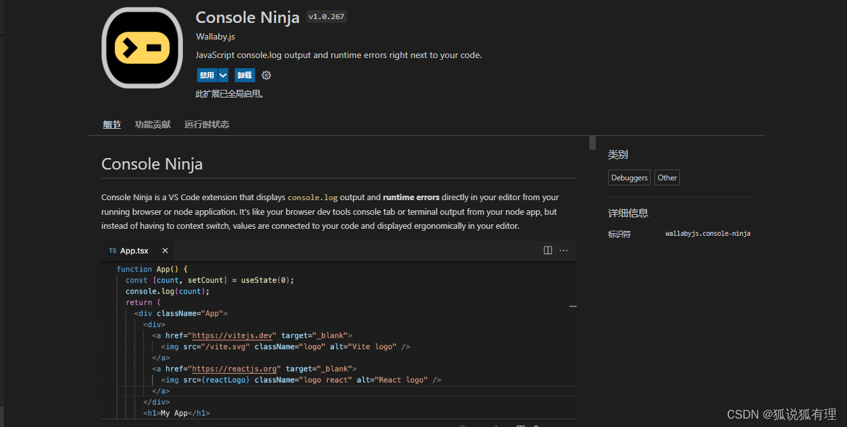Image resolution: width=847 pixels, height=427 pixels.
Task: Click the Debuggers category tag
Action: coord(630,178)
